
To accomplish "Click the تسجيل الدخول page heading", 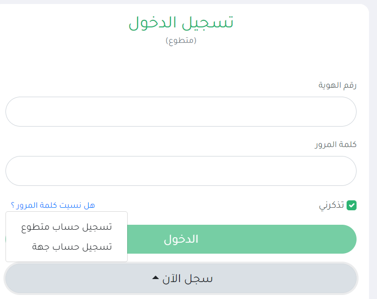I will pyautogui.click(x=181, y=22).
